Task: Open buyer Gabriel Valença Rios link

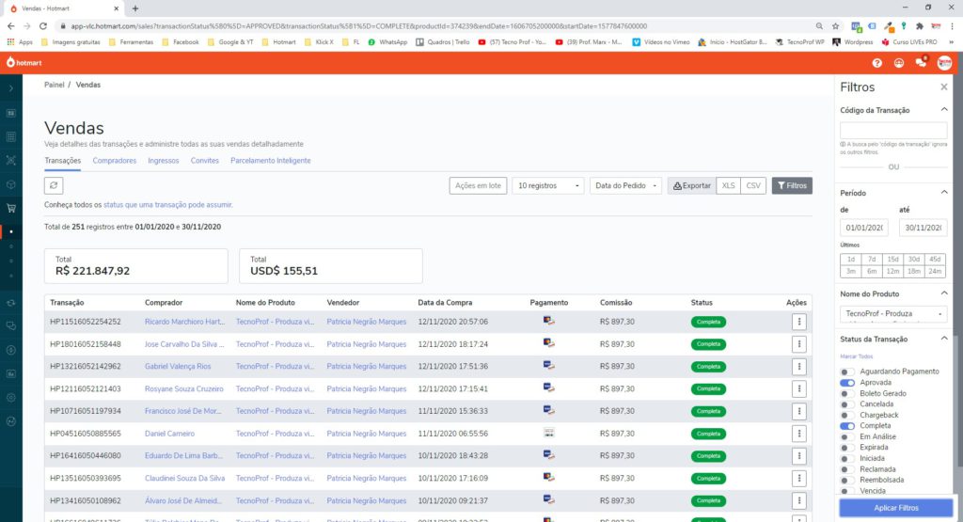Action: point(178,367)
